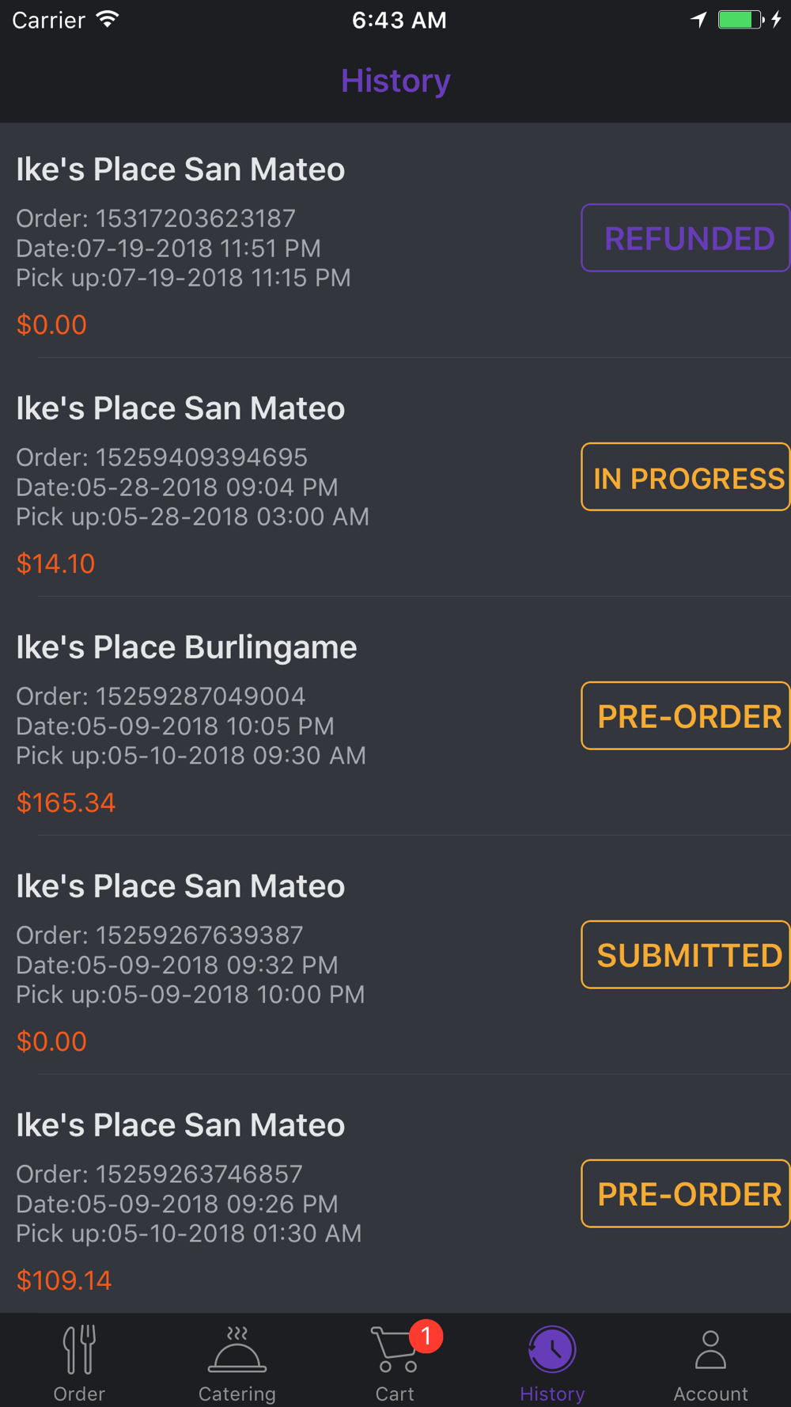Screen dimensions: 791x1407
Task: Open Ike's Place Burlingame order entry
Action: tap(187, 648)
